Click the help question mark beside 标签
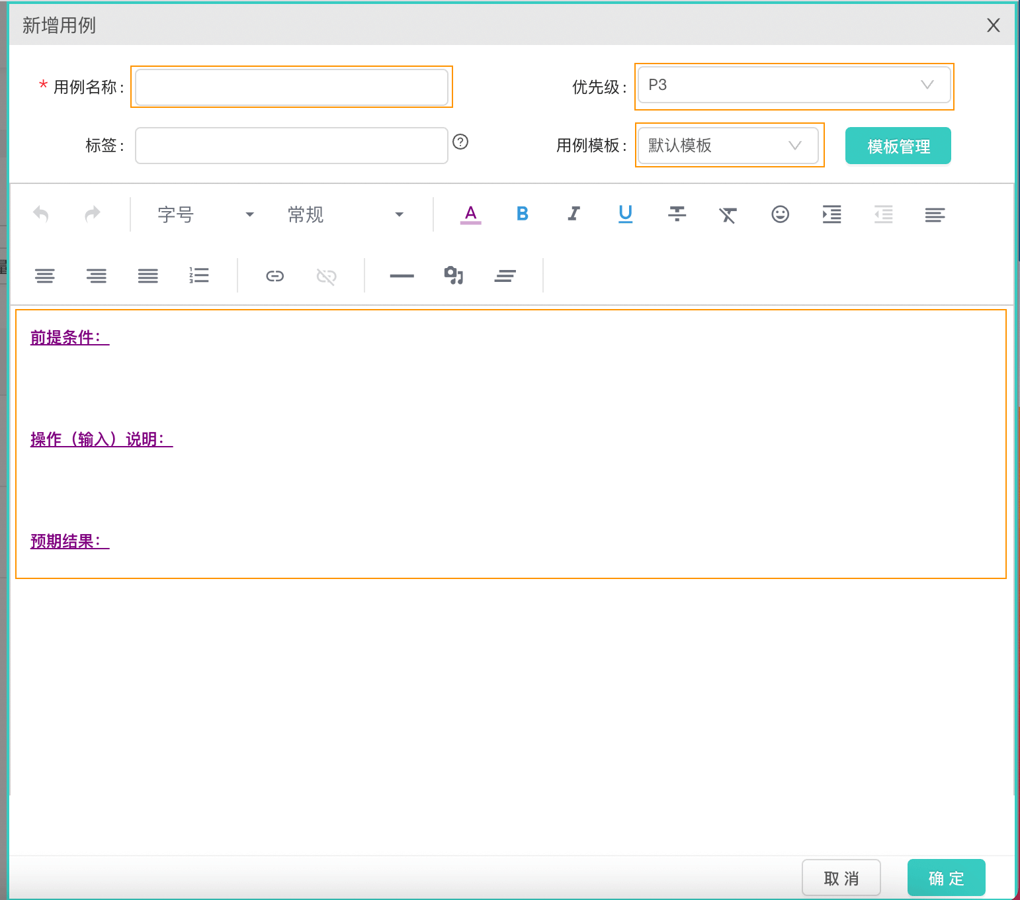Image resolution: width=1020 pixels, height=900 pixels. [460, 142]
